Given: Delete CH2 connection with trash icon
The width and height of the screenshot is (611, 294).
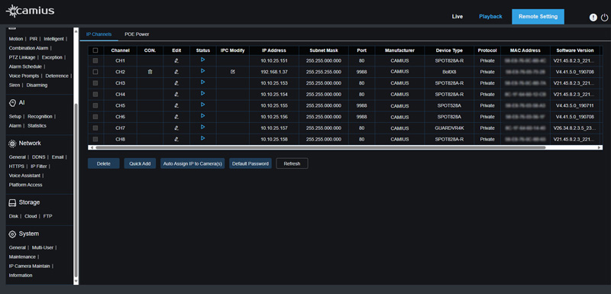Looking at the screenshot, I should (x=150, y=72).
